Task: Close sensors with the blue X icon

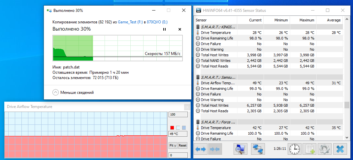Action: [340, 149]
